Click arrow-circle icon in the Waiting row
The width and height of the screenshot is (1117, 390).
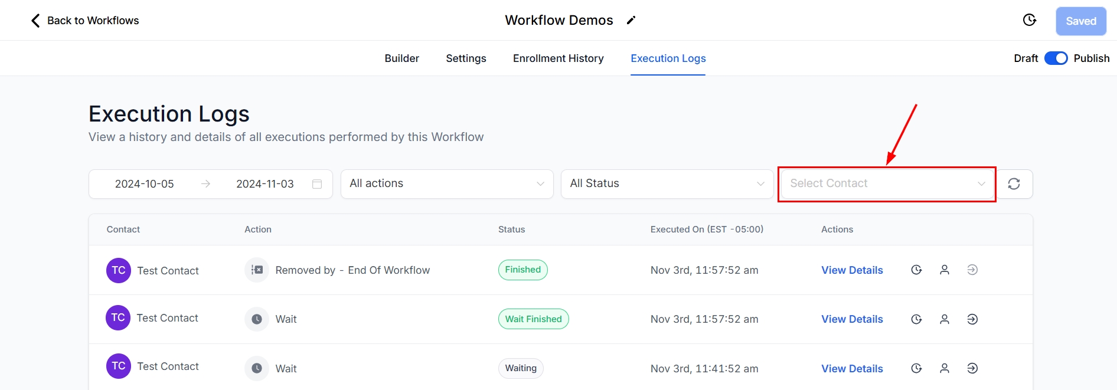point(972,368)
